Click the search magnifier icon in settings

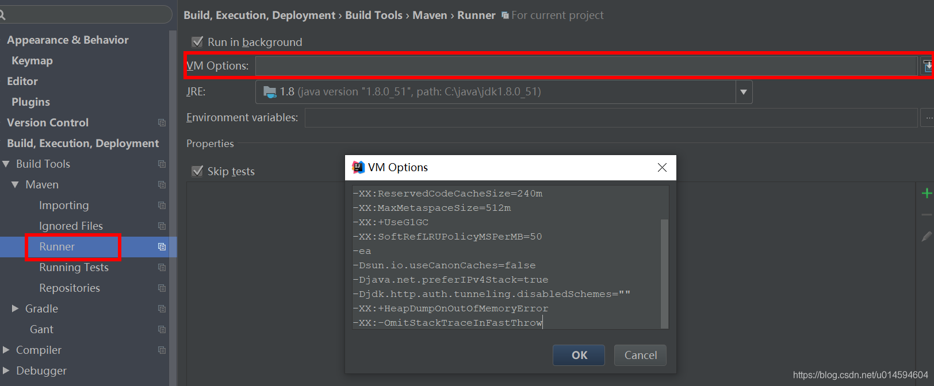(x=2, y=16)
